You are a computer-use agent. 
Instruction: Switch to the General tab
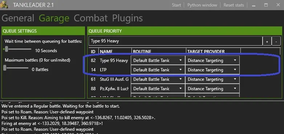click(x=18, y=18)
